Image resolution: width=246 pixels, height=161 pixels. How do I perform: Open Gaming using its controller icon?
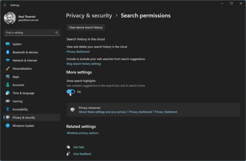click(8, 101)
